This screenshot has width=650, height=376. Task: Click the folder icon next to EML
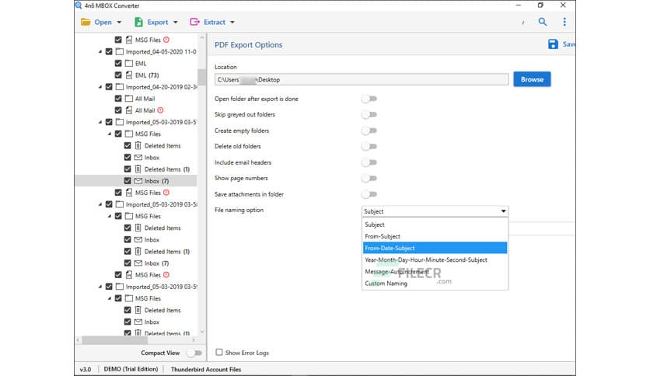tap(129, 64)
